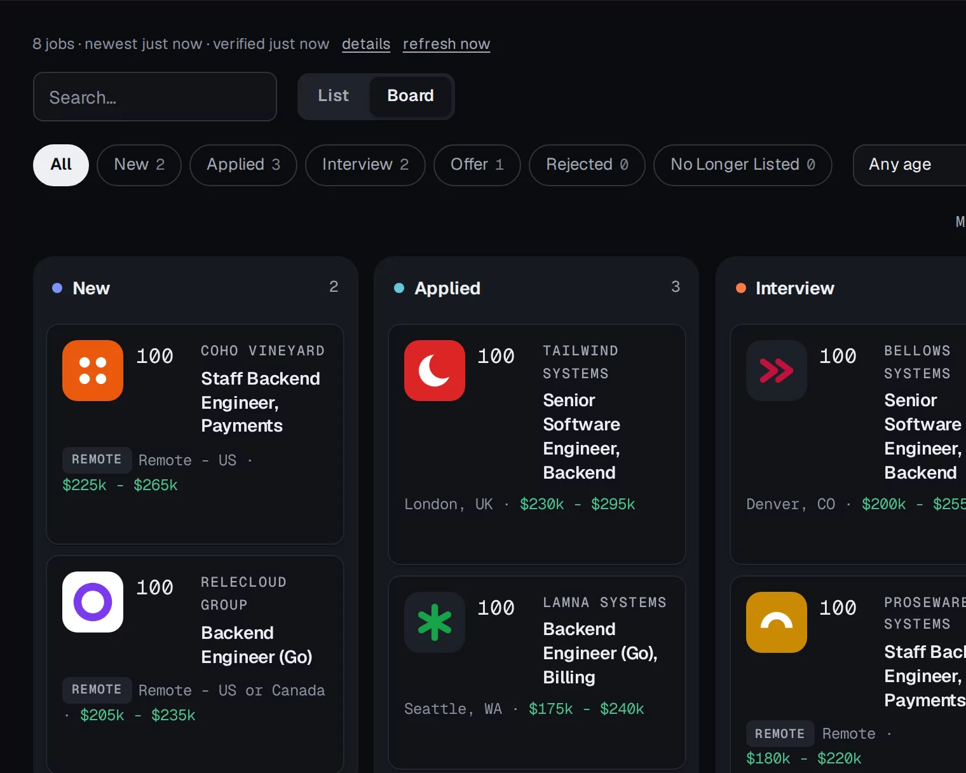Click the London, UK location text
Screen dimensions: 966x773
(449, 504)
